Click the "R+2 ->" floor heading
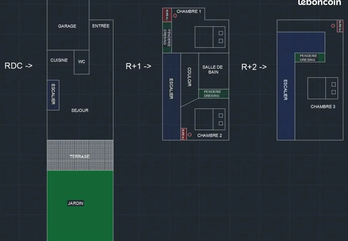The width and height of the screenshot is (348, 241). pyautogui.click(x=254, y=67)
